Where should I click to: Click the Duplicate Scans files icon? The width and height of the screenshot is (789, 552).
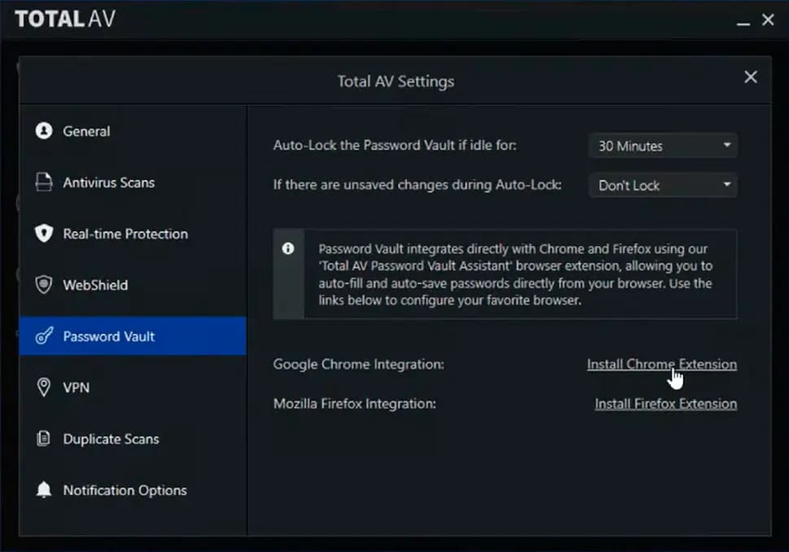pyautogui.click(x=44, y=438)
